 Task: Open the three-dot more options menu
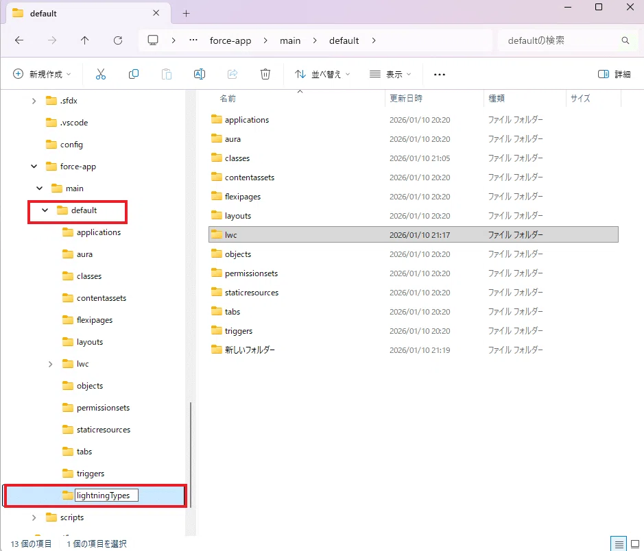[x=440, y=75]
